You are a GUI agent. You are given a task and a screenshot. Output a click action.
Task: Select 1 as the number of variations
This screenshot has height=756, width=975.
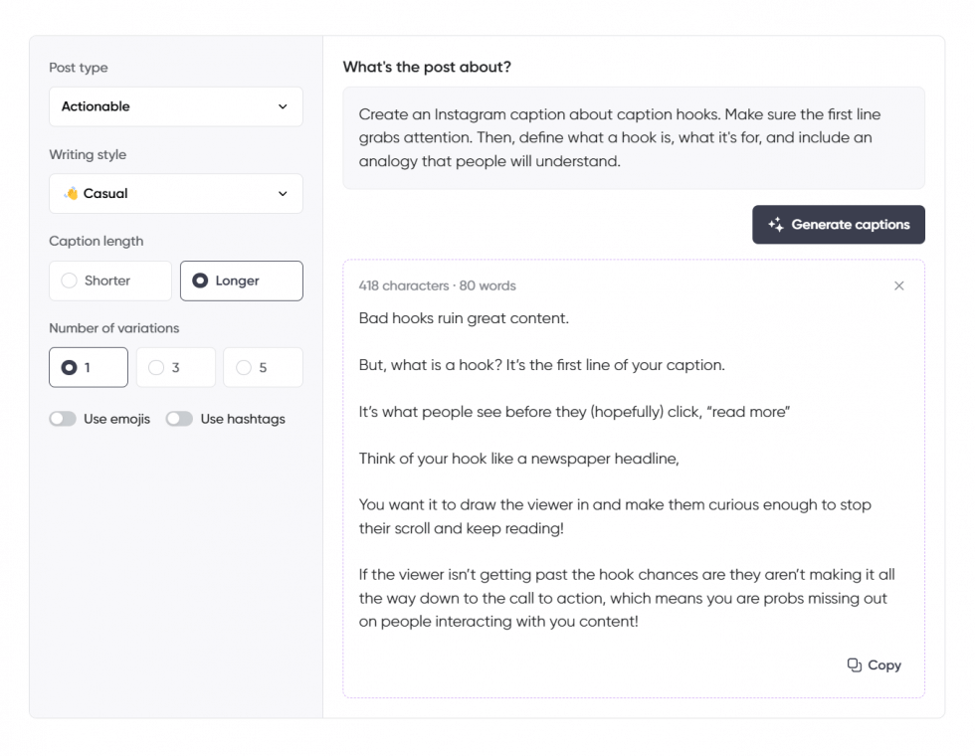click(x=88, y=367)
